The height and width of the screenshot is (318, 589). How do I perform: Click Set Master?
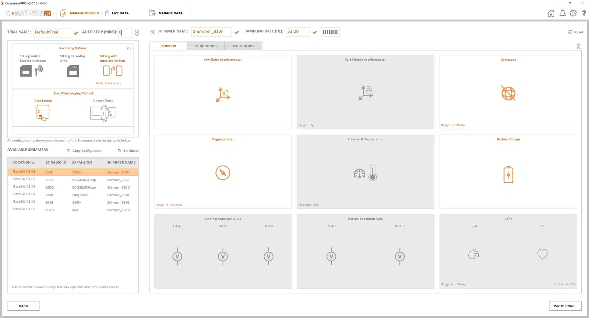(129, 151)
